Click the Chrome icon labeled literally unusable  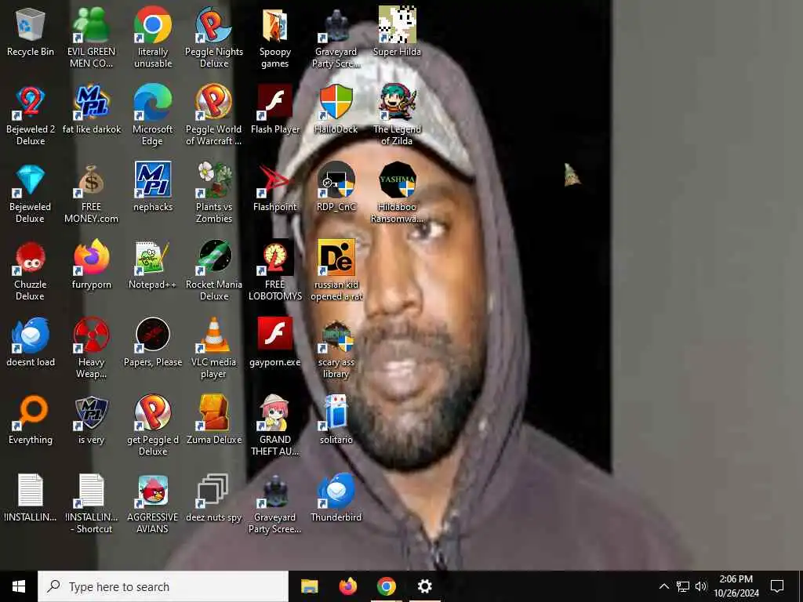point(153,26)
